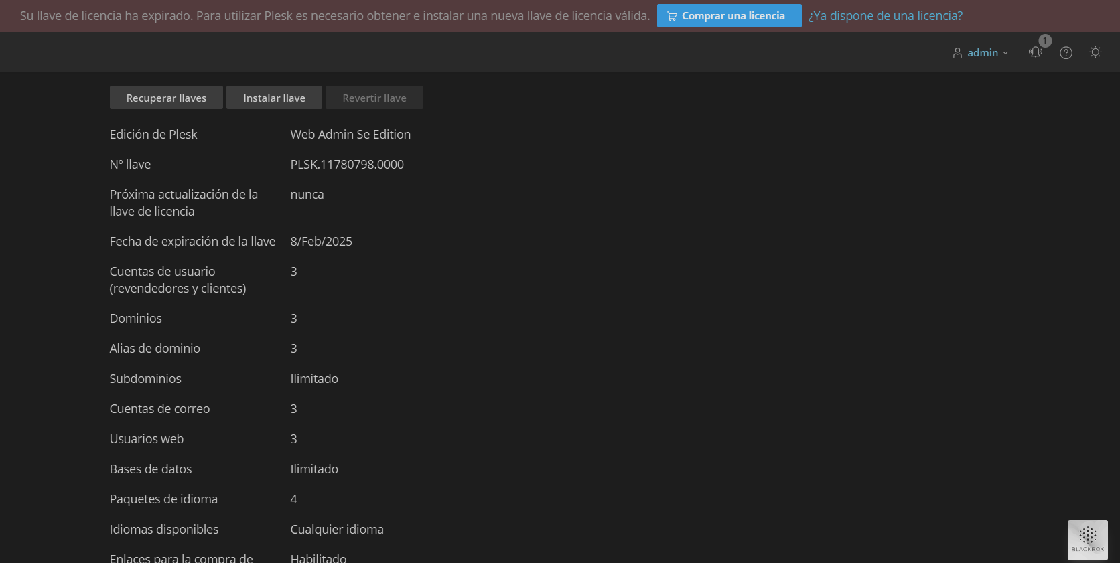Click the admin user profile icon

[957, 52]
